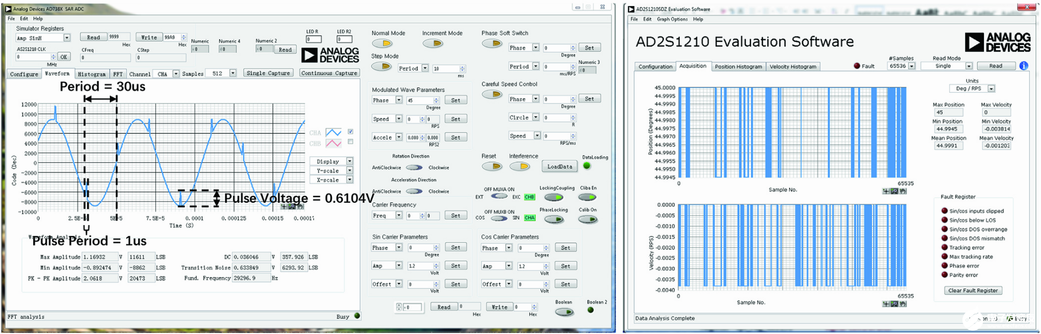Click the Single Capture button
The image size is (1041, 334).
tap(268, 73)
